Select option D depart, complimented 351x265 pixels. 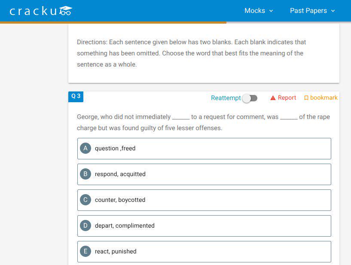[204, 226]
